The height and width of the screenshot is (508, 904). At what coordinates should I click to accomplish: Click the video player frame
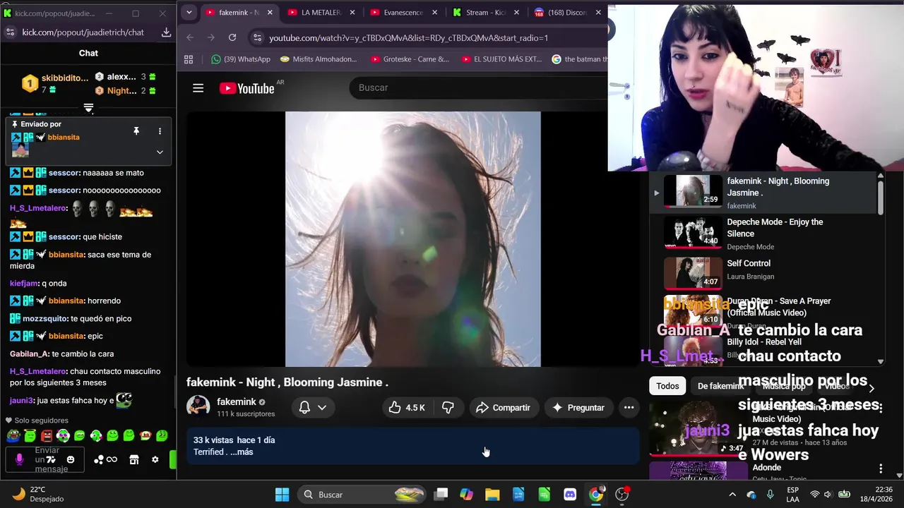click(x=413, y=239)
